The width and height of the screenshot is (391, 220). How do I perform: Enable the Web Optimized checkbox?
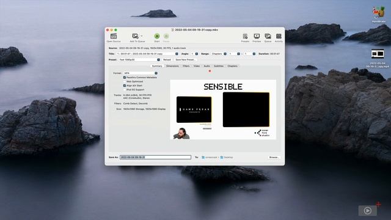point(125,81)
